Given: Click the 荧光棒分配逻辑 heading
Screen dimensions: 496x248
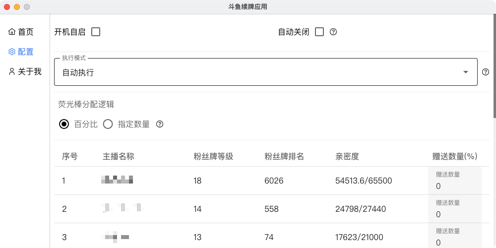Looking at the screenshot, I should 86,105.
